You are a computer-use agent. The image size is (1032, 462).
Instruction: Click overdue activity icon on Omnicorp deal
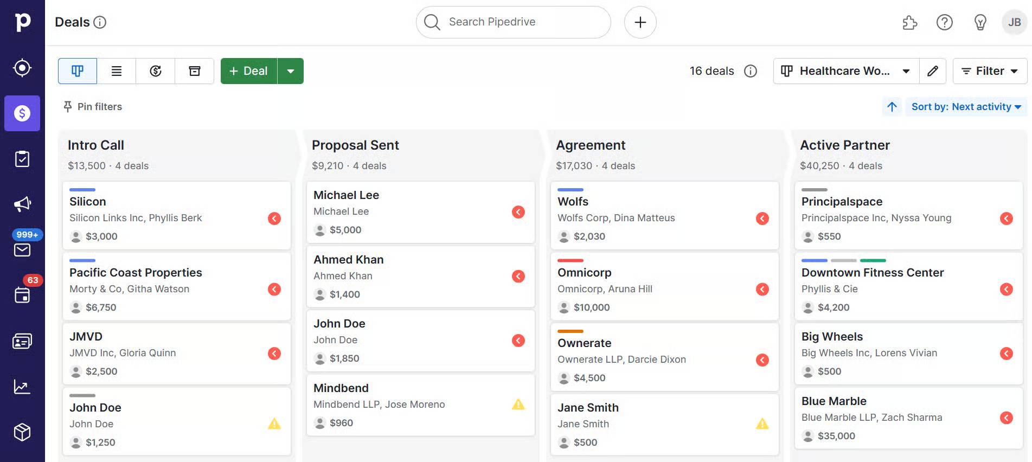(x=762, y=289)
